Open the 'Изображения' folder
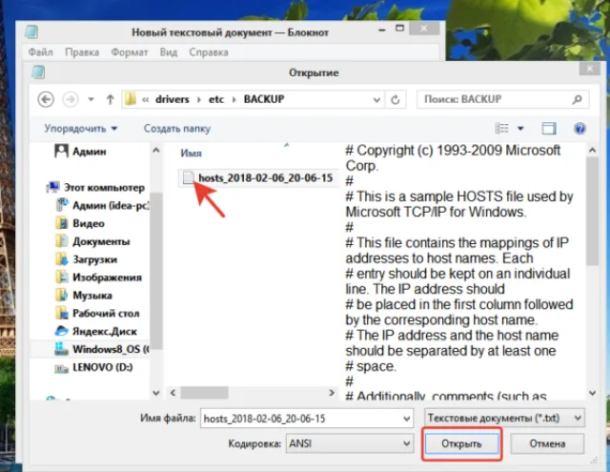 point(107,277)
